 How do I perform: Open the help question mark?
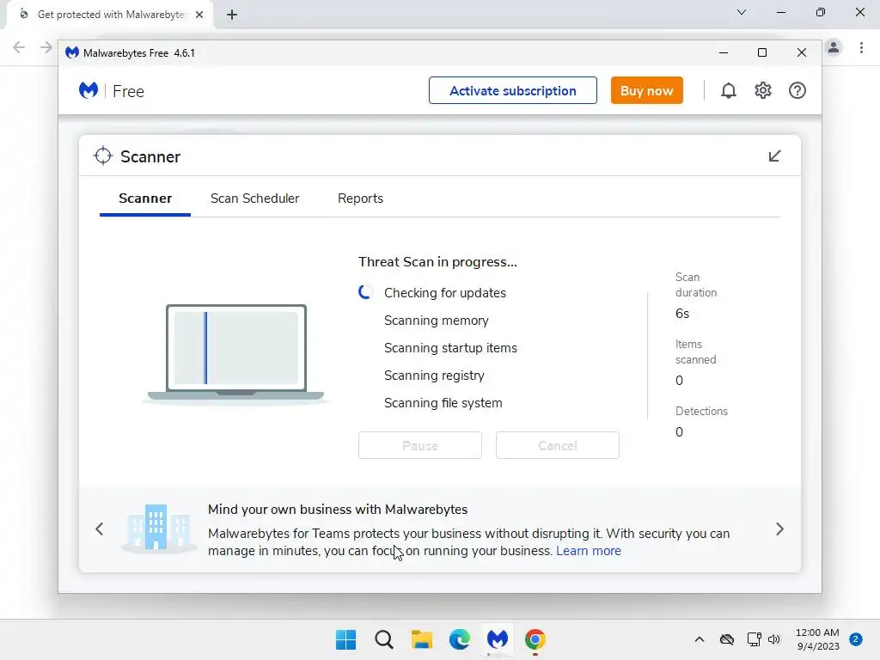tap(797, 90)
